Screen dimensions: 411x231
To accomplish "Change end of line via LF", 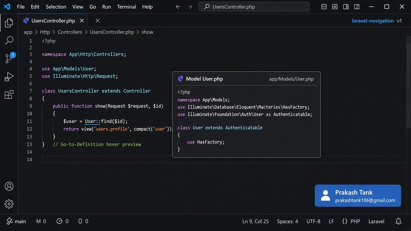I will point(331,221).
